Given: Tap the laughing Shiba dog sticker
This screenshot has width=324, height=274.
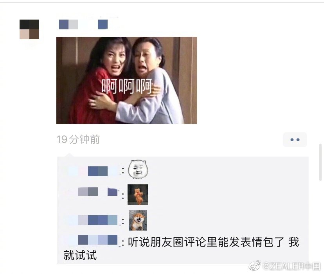Looking at the screenshot, I should tap(138, 220).
